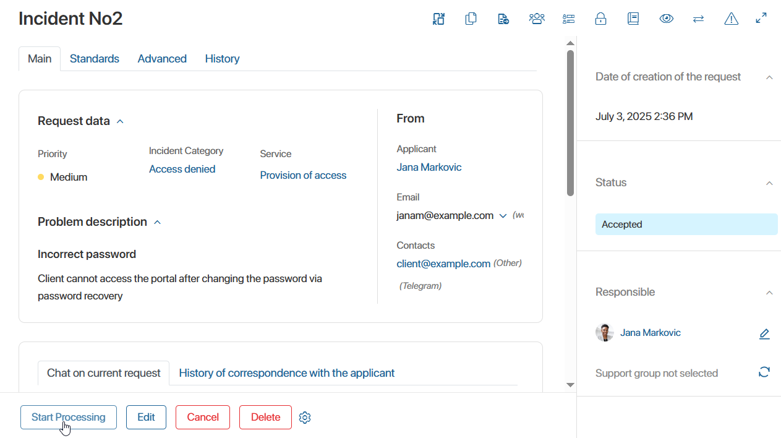The height and width of the screenshot is (438, 781).
Task: Collapse the Responsible panel section
Action: coord(769,293)
